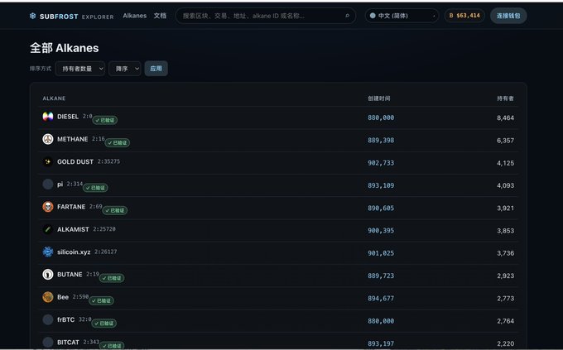Click the BUTANE token icon
This screenshot has width=563, height=350.
click(x=48, y=274)
